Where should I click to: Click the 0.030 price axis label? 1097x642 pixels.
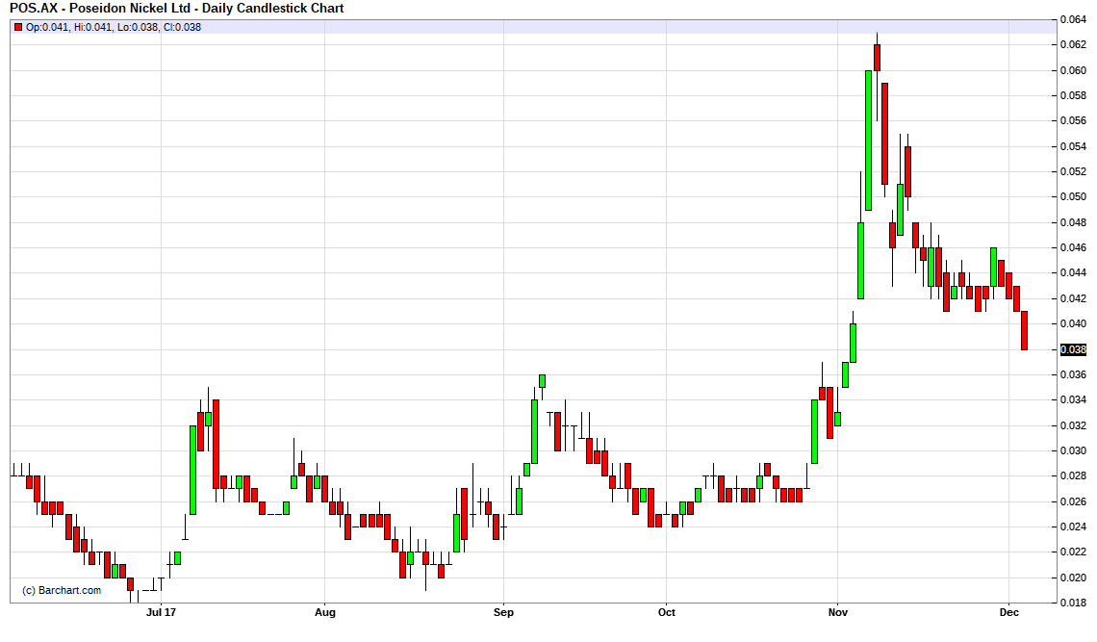tap(1073, 450)
